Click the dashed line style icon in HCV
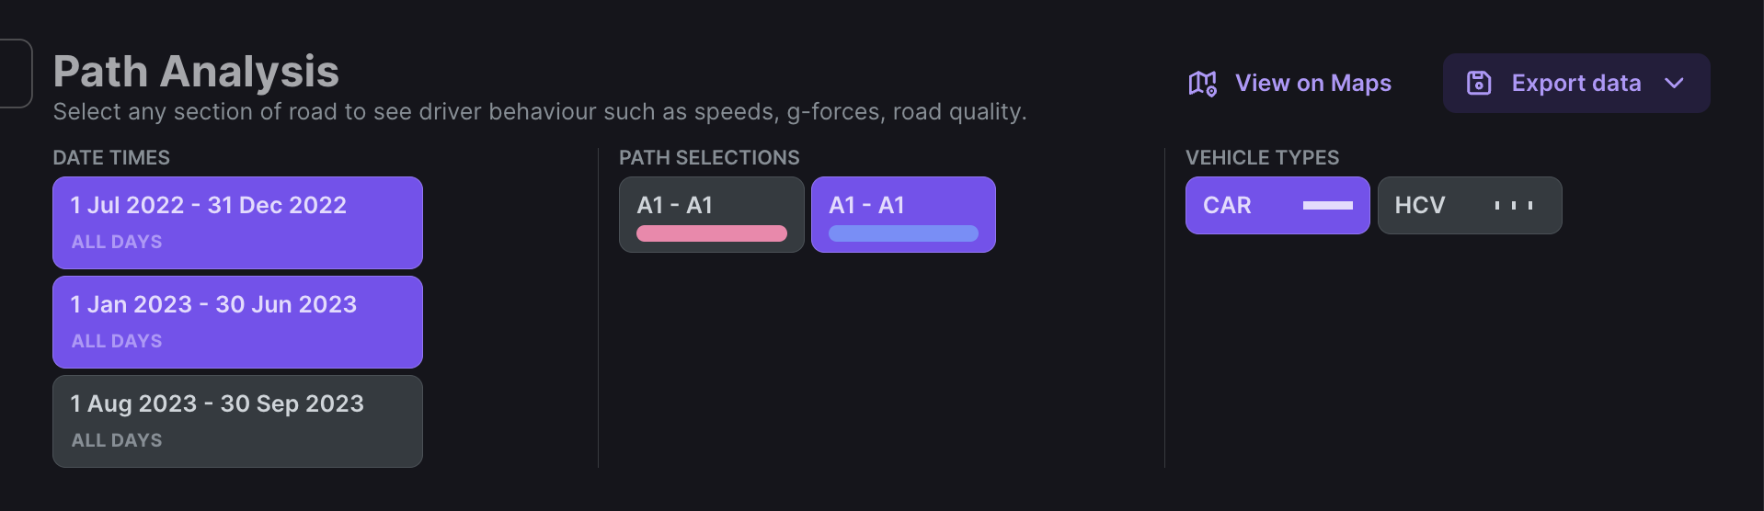Screen dimensions: 1764x511 (x=1513, y=205)
